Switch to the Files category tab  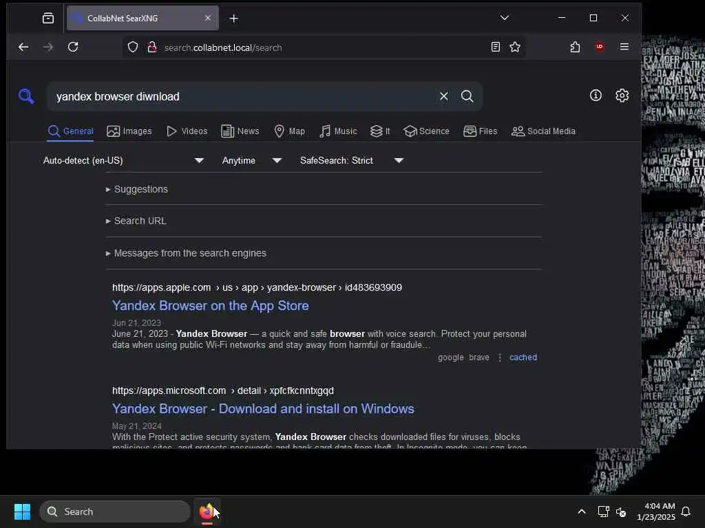[x=480, y=131]
